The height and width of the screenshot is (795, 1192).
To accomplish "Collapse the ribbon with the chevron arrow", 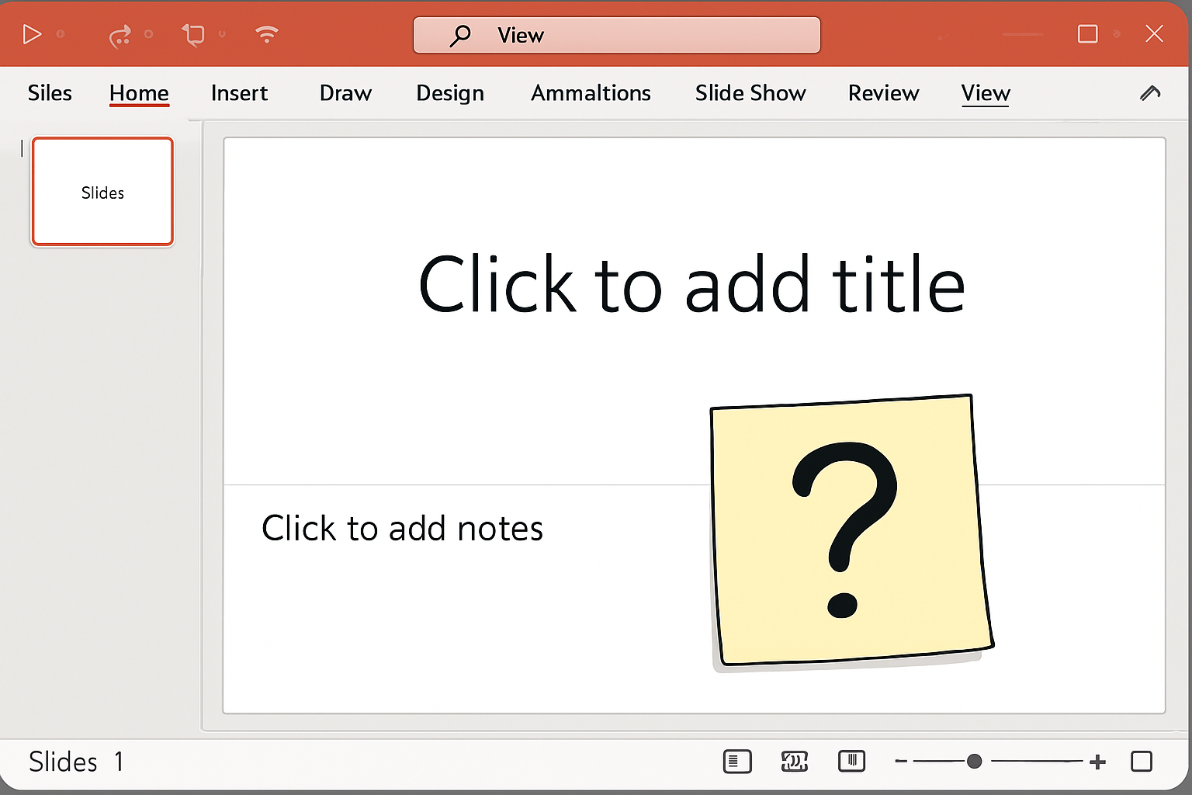I will [x=1149, y=93].
